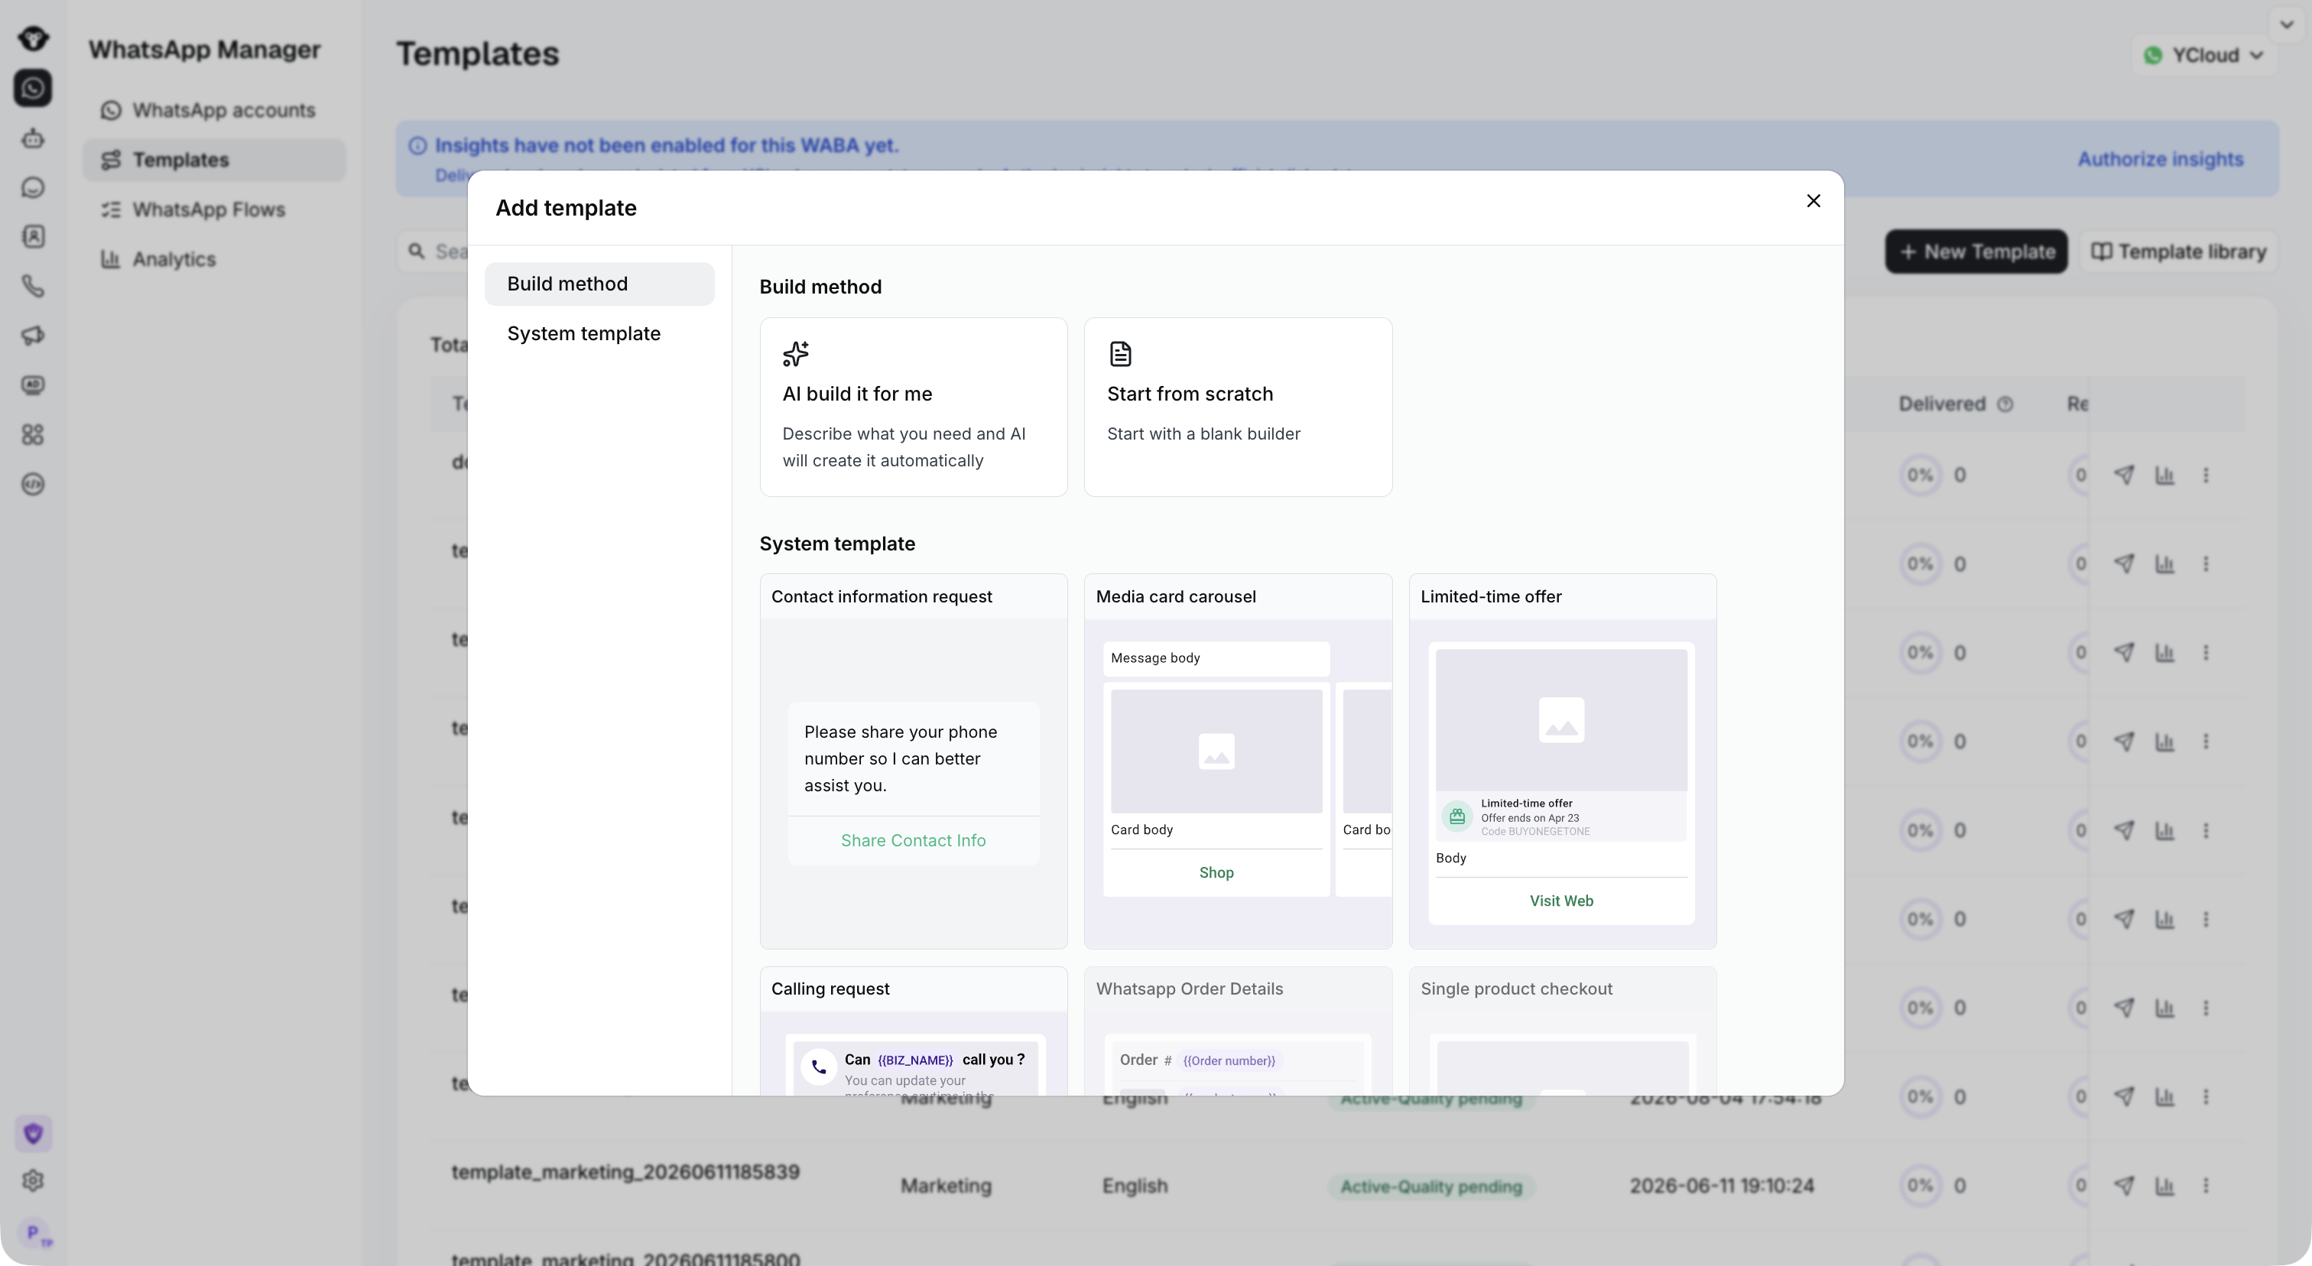Viewport: 2312px width, 1266px height.
Task: Open more options for template_marketing_20260611185839 row
Action: coord(2206,1185)
